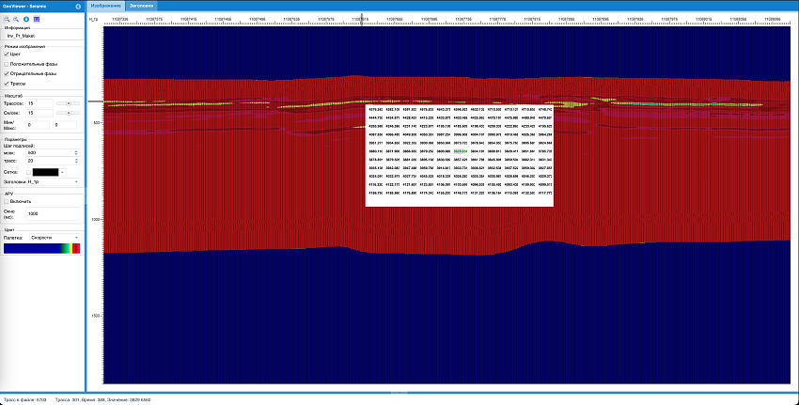This screenshot has height=405, width=799.
Task: Uncheck the Трассы display checkbox
Action: [8, 84]
